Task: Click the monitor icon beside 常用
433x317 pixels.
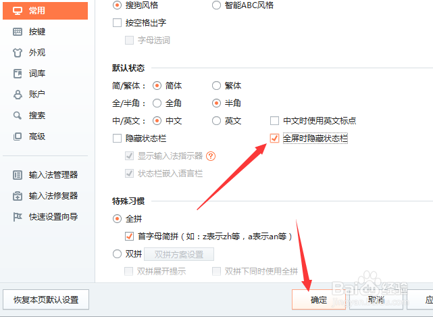Action: pyautogui.click(x=18, y=11)
